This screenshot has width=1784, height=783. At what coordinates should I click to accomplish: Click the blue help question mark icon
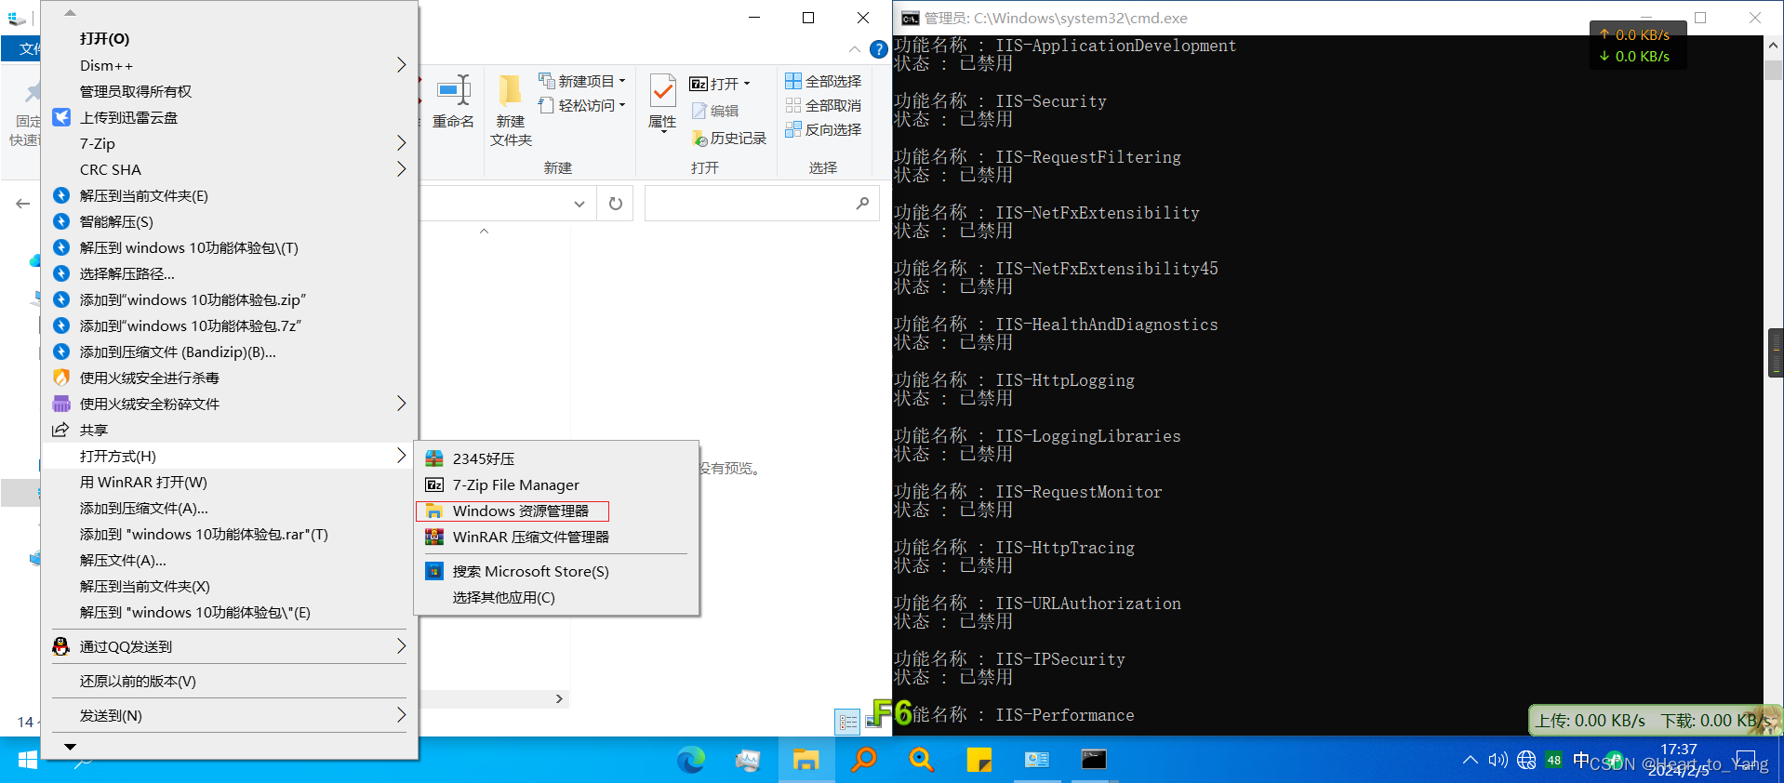(x=878, y=49)
